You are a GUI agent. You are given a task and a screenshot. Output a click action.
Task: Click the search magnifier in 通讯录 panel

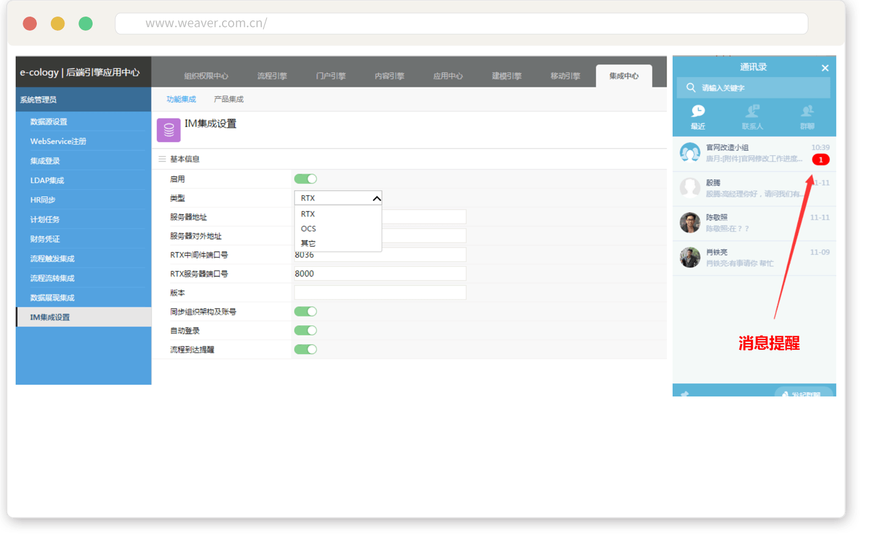click(691, 88)
